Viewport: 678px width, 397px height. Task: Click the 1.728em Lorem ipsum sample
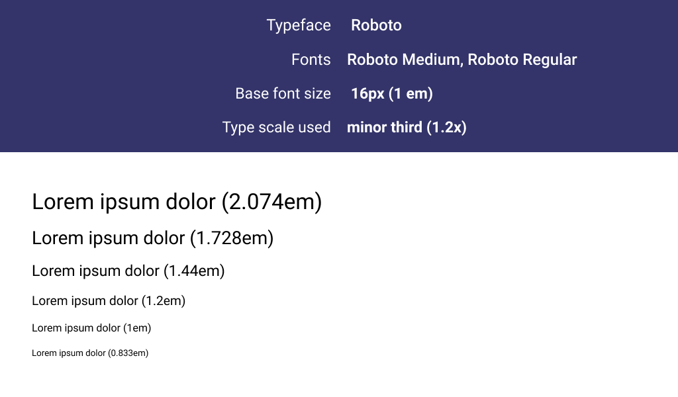pos(153,238)
